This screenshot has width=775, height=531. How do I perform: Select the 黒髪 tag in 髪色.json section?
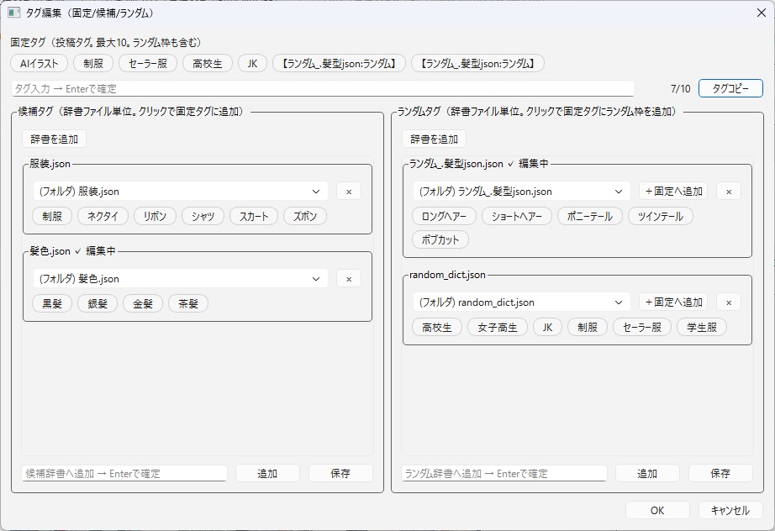pyautogui.click(x=51, y=304)
